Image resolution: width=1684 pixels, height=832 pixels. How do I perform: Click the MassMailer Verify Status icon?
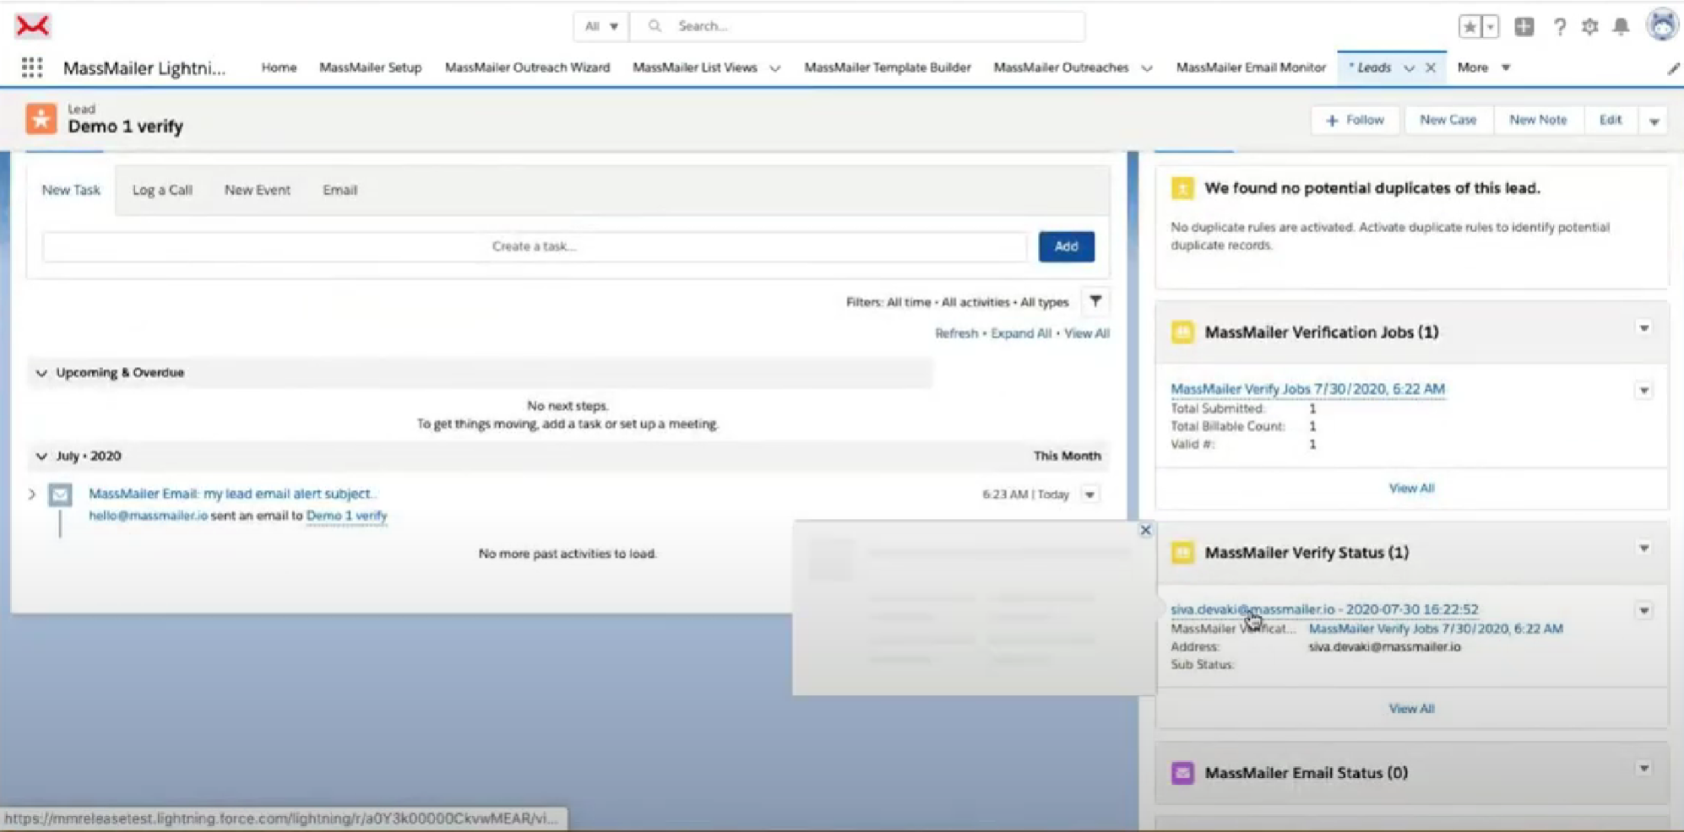click(x=1182, y=553)
